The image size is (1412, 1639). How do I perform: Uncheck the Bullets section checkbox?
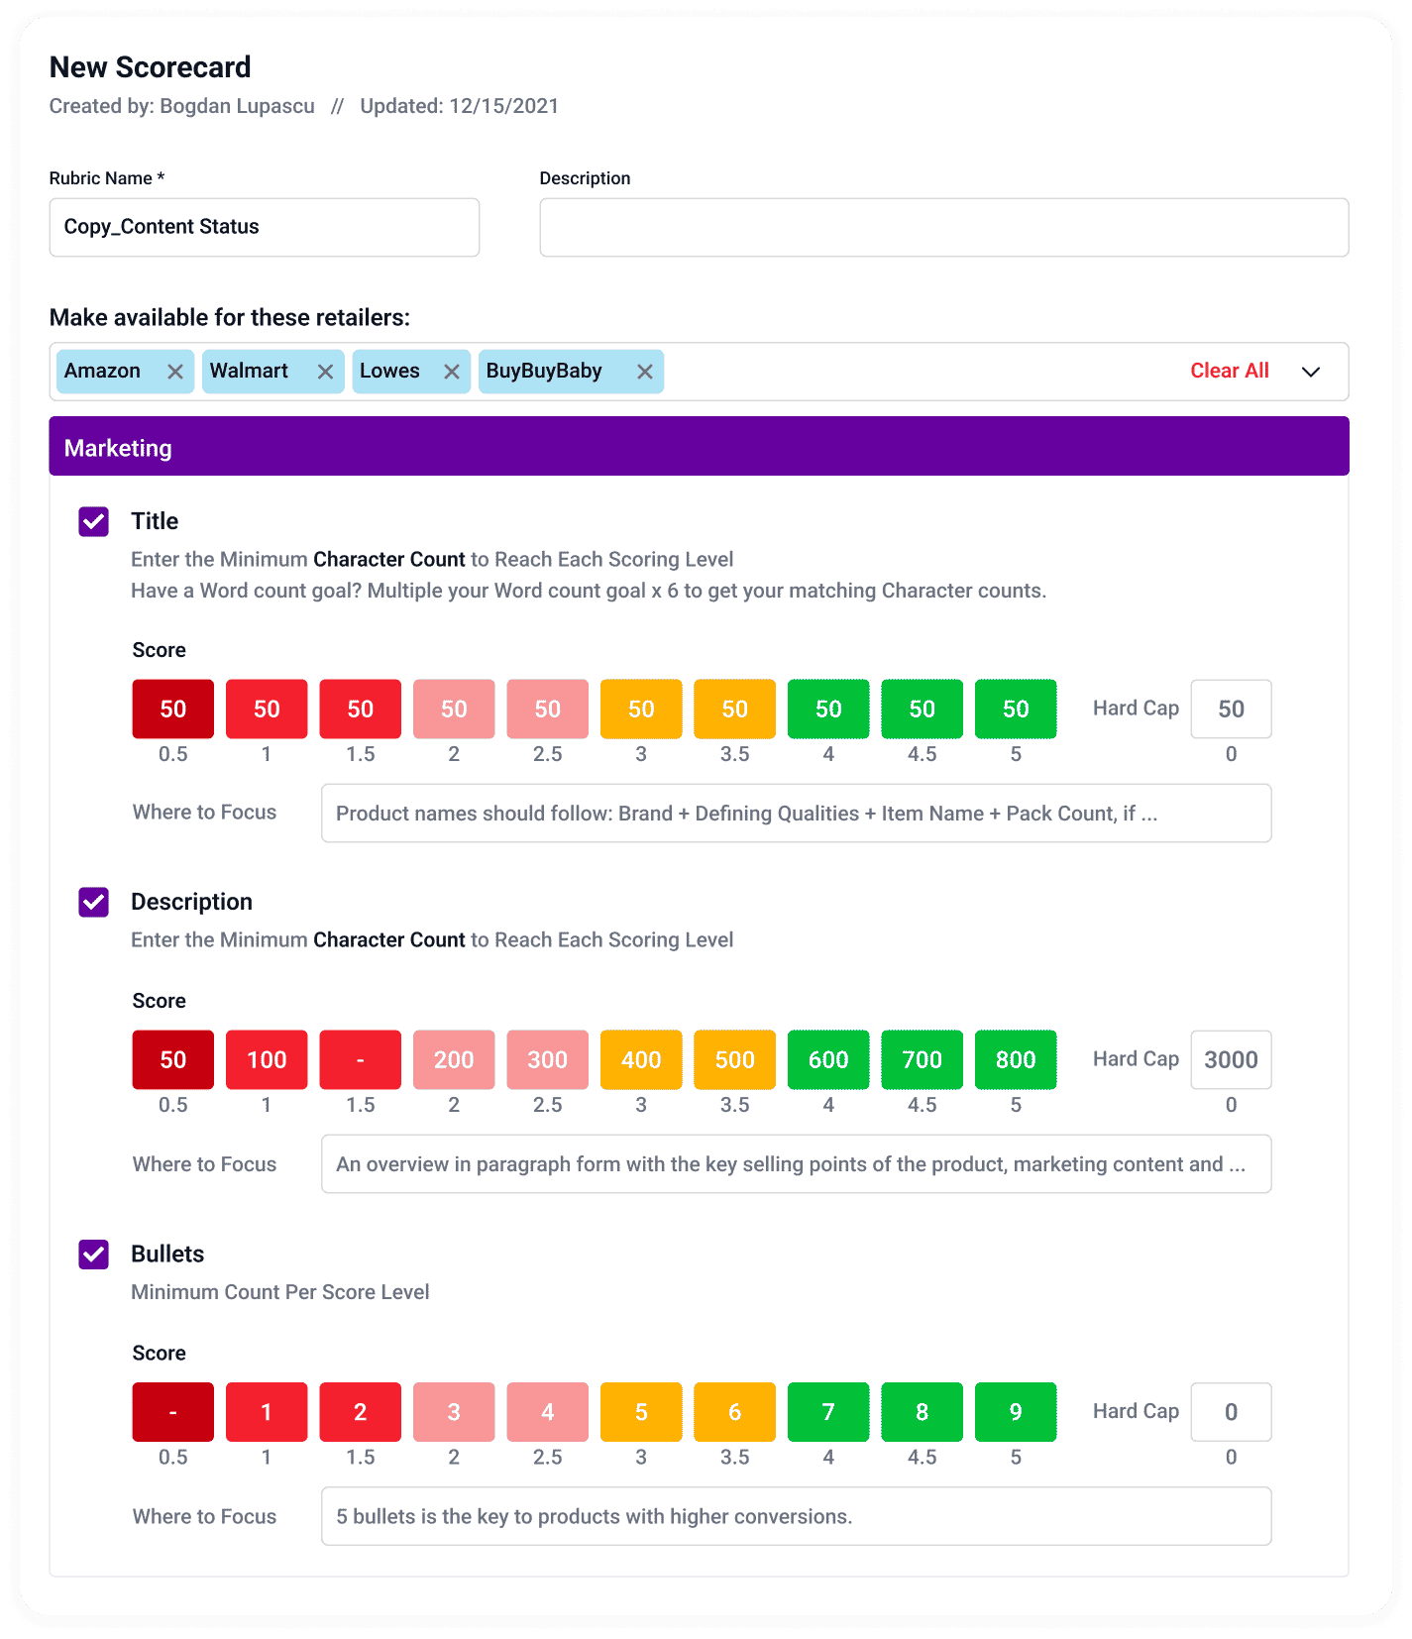(x=93, y=1255)
